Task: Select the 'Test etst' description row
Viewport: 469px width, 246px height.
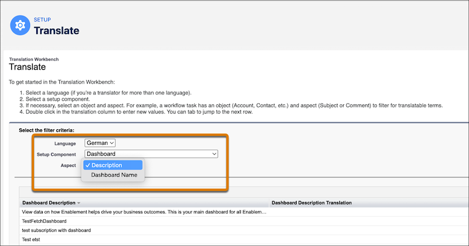Action: point(34,240)
